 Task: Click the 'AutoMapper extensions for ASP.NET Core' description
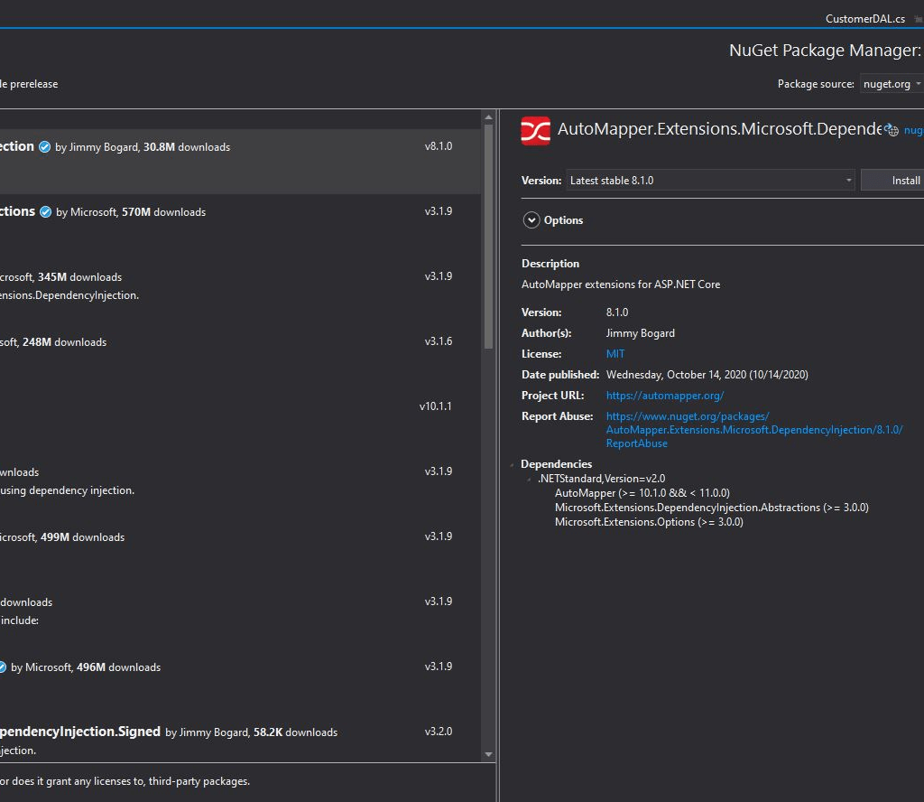click(621, 284)
